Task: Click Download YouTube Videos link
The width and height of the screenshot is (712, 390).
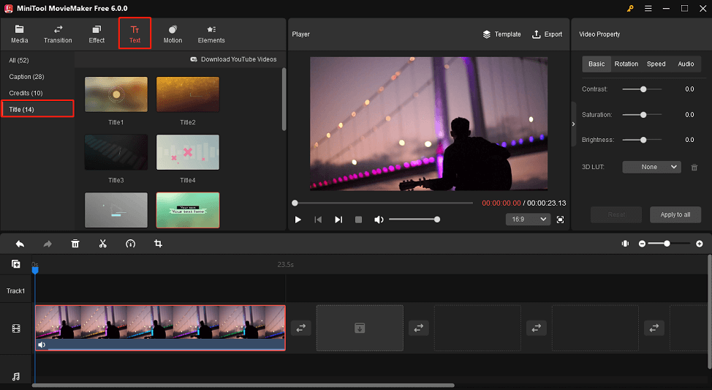Action: coord(233,59)
